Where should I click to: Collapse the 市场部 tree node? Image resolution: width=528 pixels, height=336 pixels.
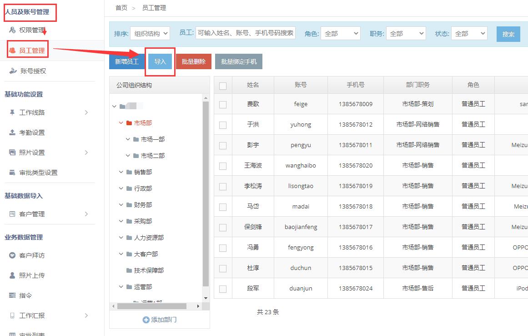click(x=121, y=123)
